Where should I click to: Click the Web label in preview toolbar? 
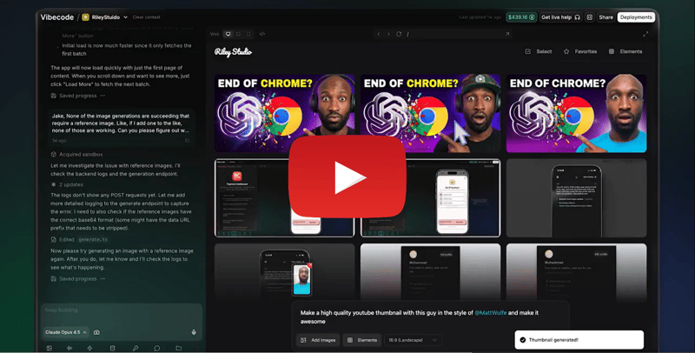pyautogui.click(x=215, y=34)
